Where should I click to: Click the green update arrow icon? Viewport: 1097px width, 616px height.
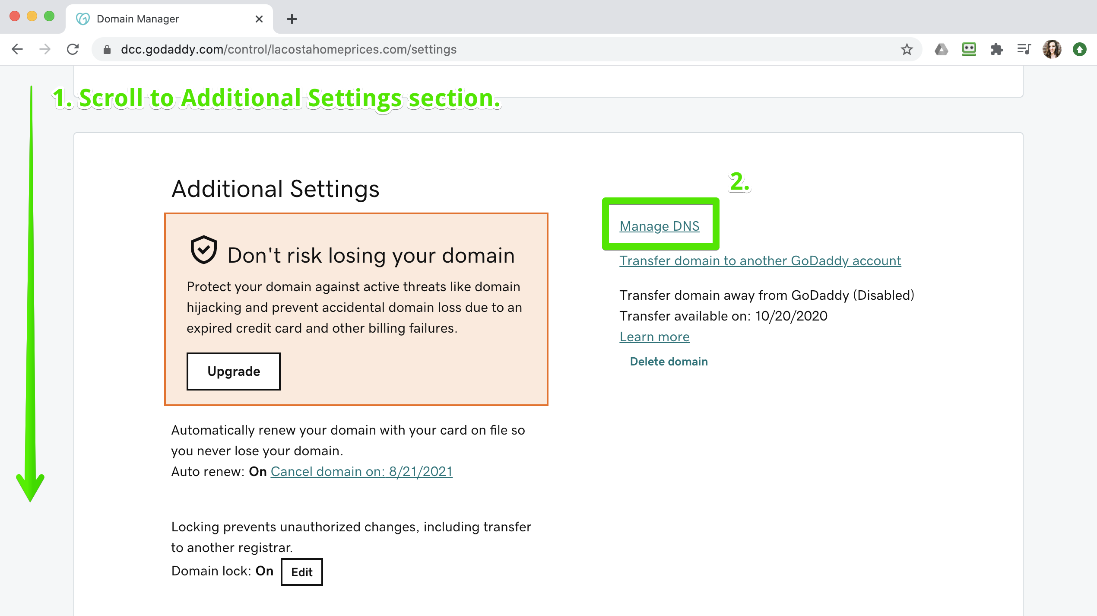pos(1079,49)
